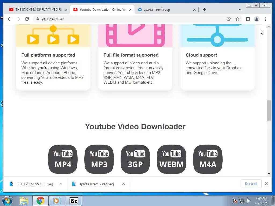The image size is (275, 206).
Task: Bookmark this page with the star
Action: (x=237, y=19)
